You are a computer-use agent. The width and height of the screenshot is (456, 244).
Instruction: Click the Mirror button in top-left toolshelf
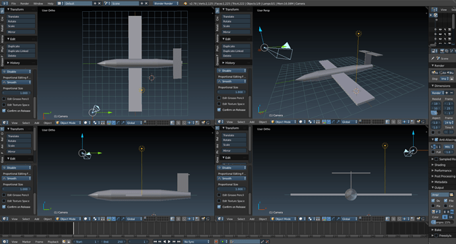[20, 32]
